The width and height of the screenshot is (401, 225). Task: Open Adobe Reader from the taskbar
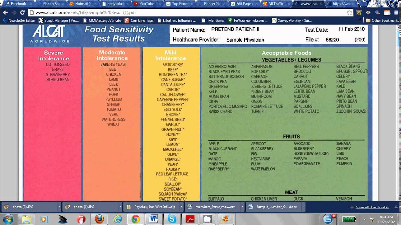190,219
